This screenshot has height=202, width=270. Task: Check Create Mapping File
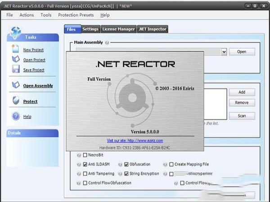pyautogui.click(x=171, y=164)
